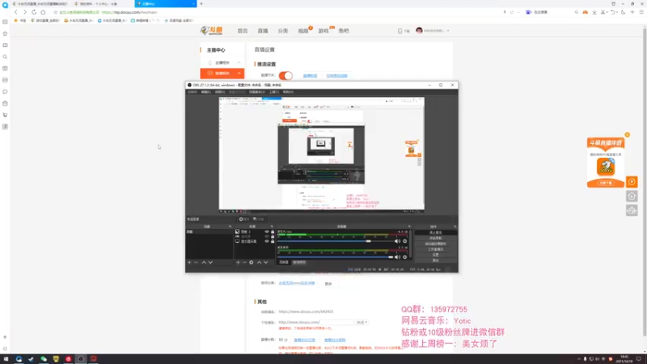Go to 视频 in Douyu nav
647x364 pixels.
pyautogui.click(x=303, y=31)
